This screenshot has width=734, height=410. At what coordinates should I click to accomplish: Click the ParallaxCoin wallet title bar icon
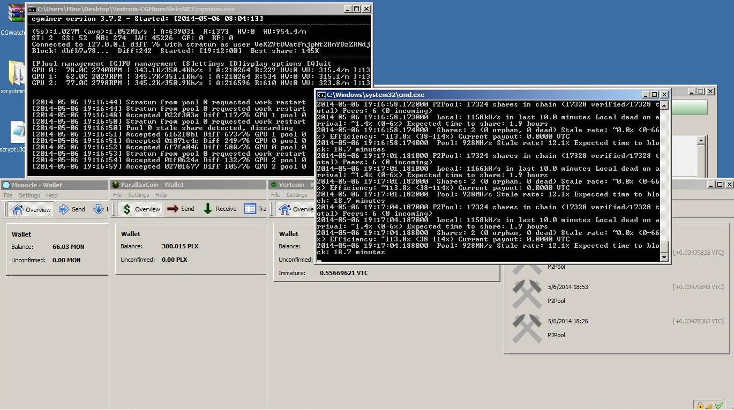tap(115, 185)
